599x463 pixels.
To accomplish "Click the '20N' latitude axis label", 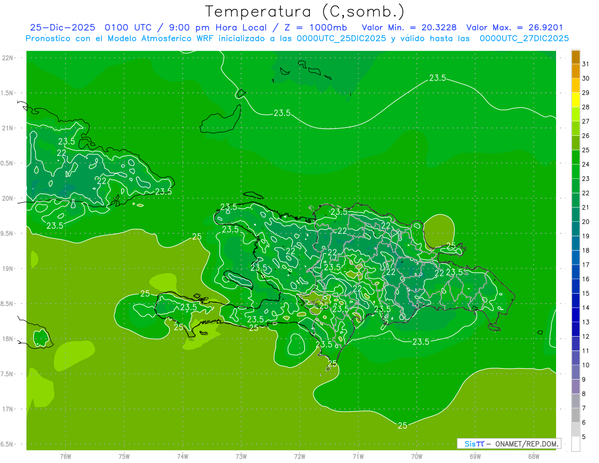I will tap(8, 198).
